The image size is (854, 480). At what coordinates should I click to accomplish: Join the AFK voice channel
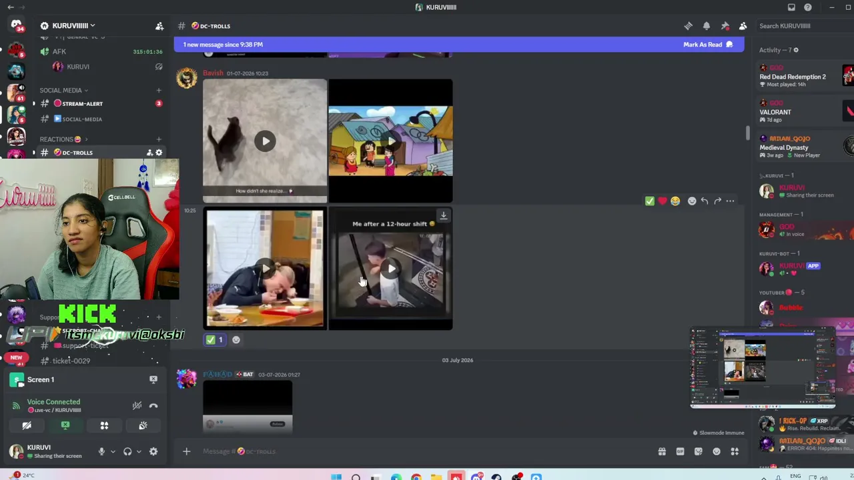[x=100, y=51]
